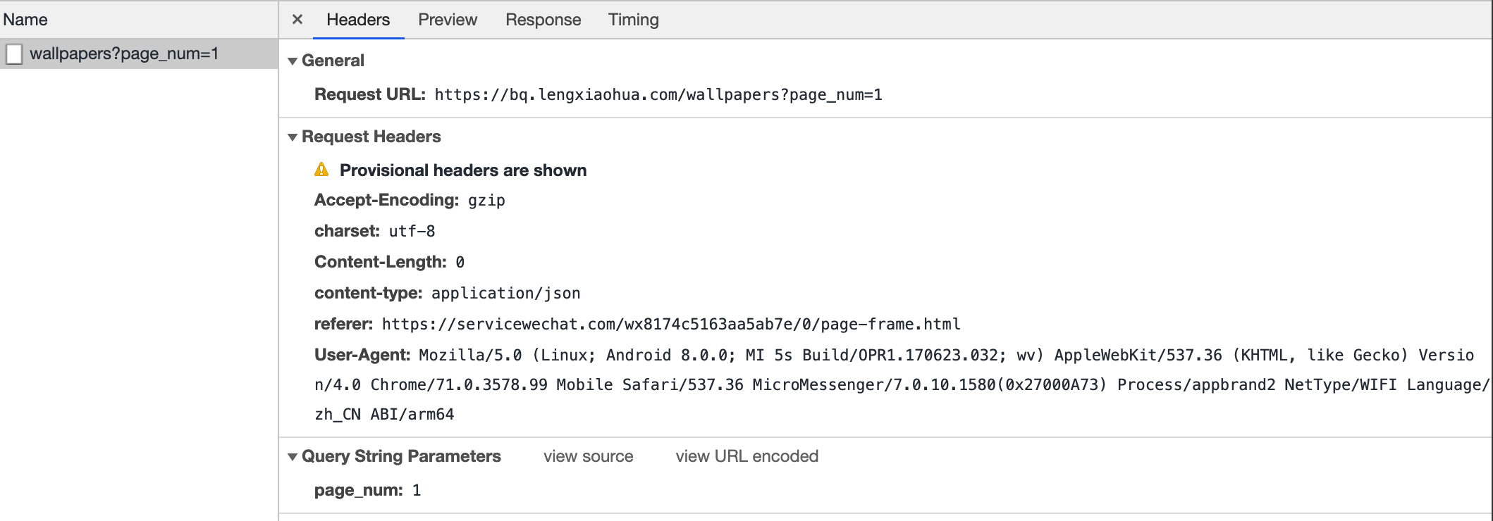Switch to the Headers tab
This screenshot has height=521, width=1493.
357,20
